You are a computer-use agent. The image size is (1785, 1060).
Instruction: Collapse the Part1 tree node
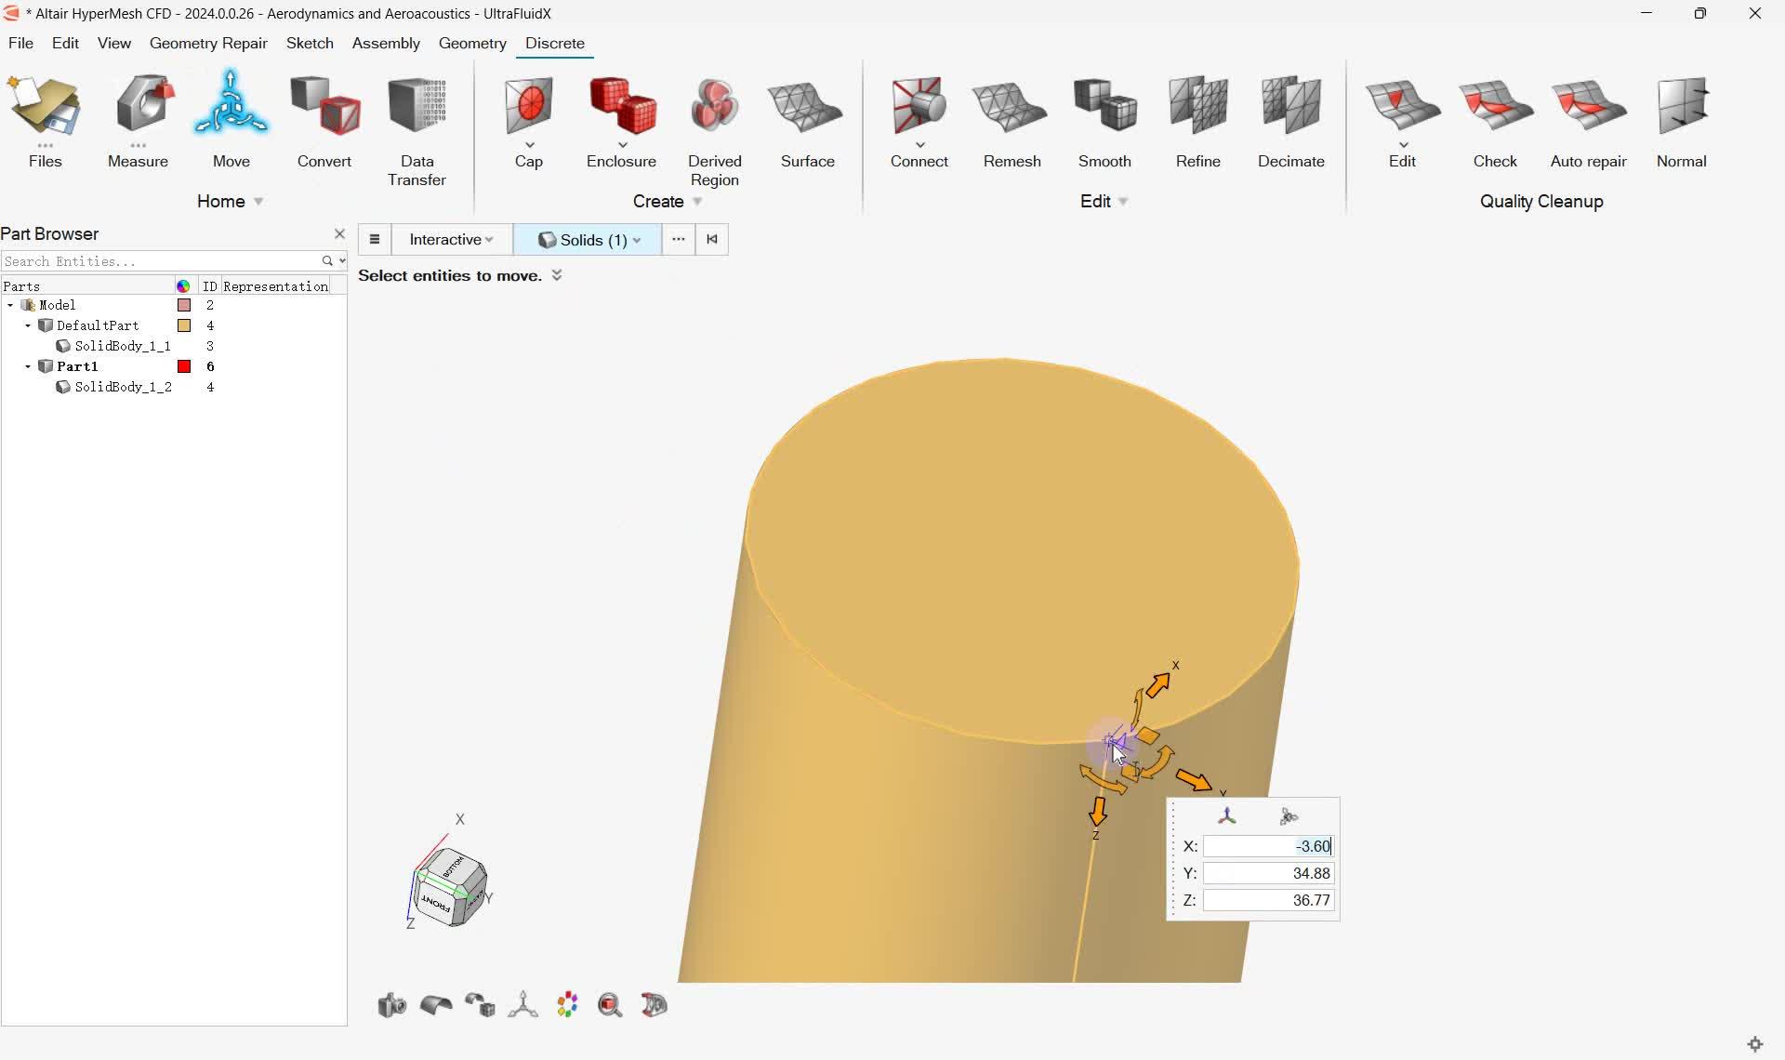(x=28, y=366)
